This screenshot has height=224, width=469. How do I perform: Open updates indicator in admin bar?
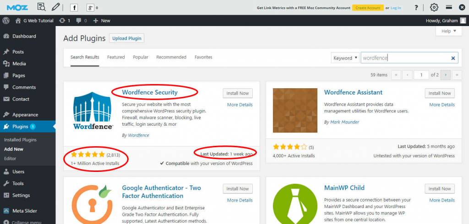(x=65, y=21)
